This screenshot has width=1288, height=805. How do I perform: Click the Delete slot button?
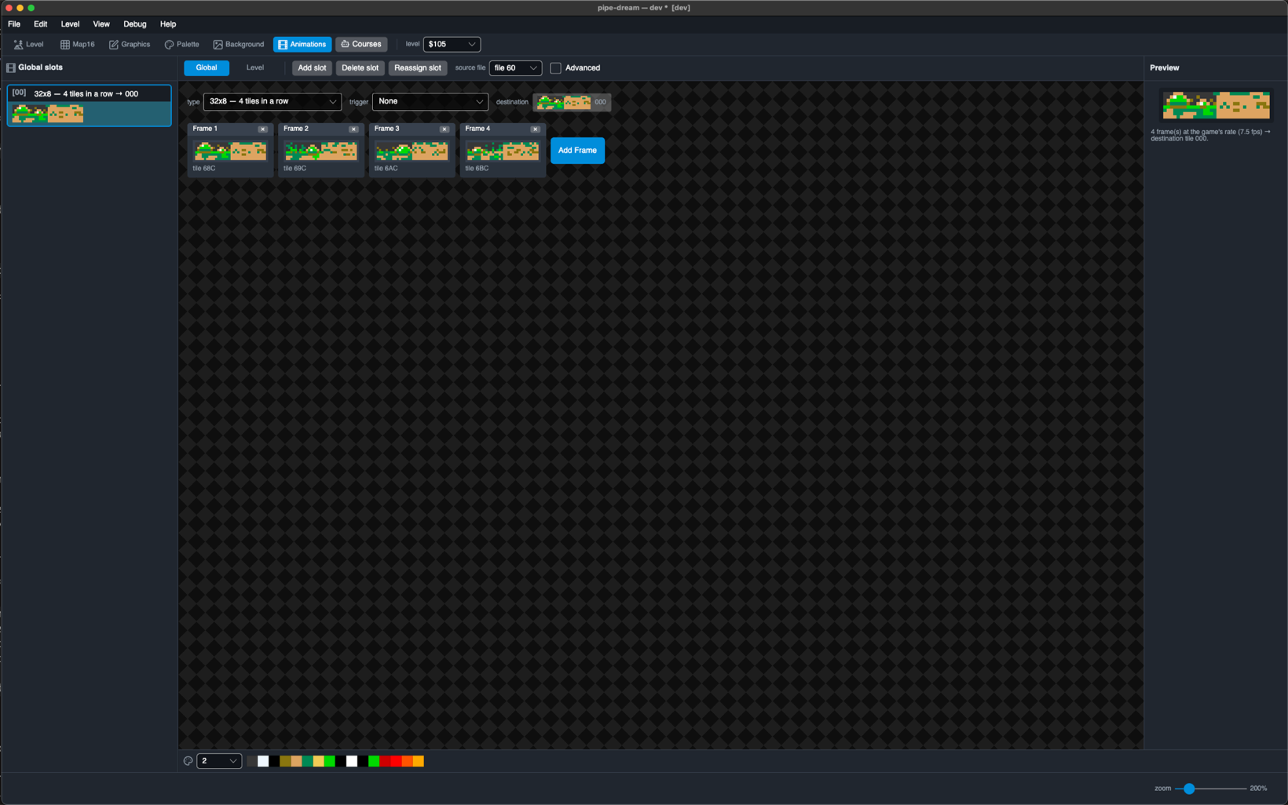360,68
